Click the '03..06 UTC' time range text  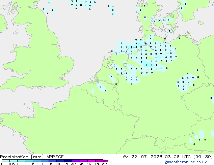click(178, 157)
